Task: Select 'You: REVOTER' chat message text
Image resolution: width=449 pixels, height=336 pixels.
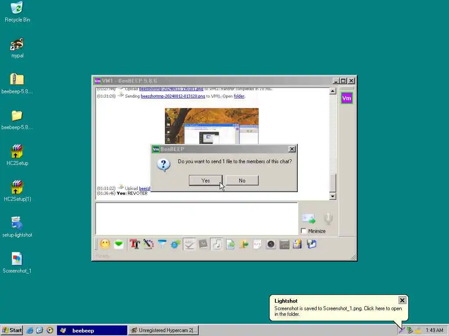Action: point(132,193)
